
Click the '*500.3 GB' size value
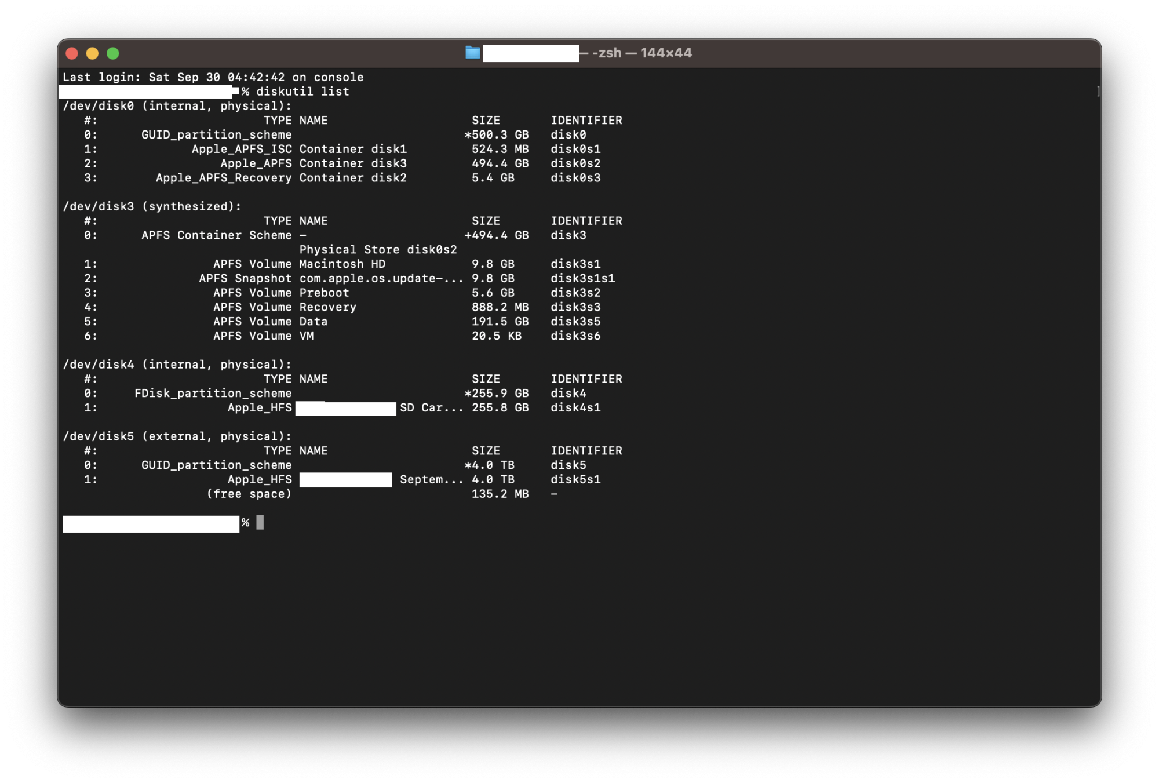pyautogui.click(x=497, y=134)
